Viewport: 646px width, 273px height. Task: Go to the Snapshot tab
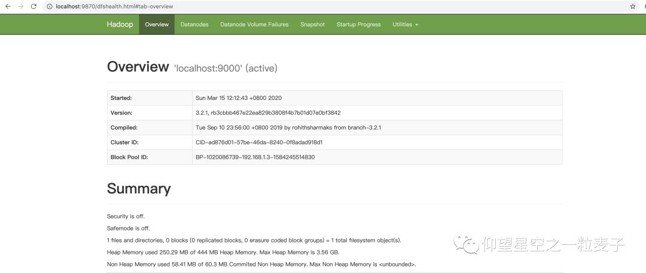[312, 25]
